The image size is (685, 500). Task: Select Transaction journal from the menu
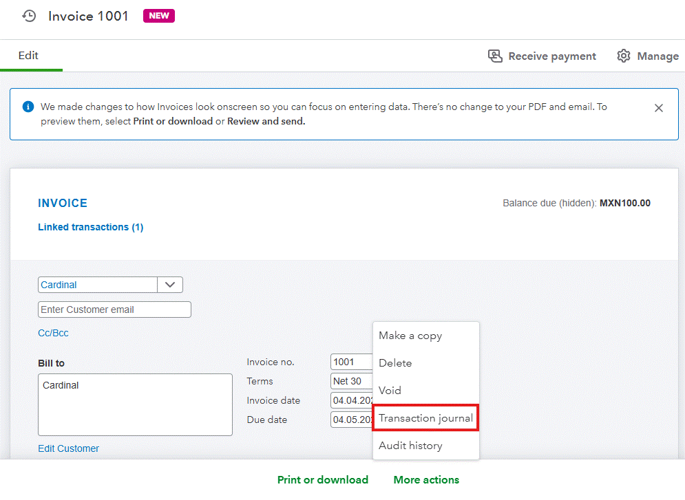(425, 418)
